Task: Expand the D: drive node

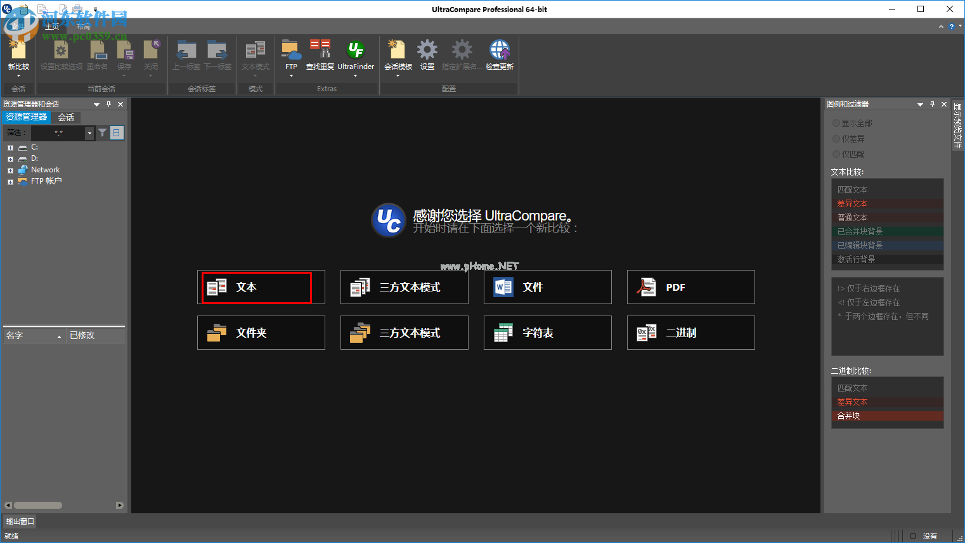Action: point(10,159)
